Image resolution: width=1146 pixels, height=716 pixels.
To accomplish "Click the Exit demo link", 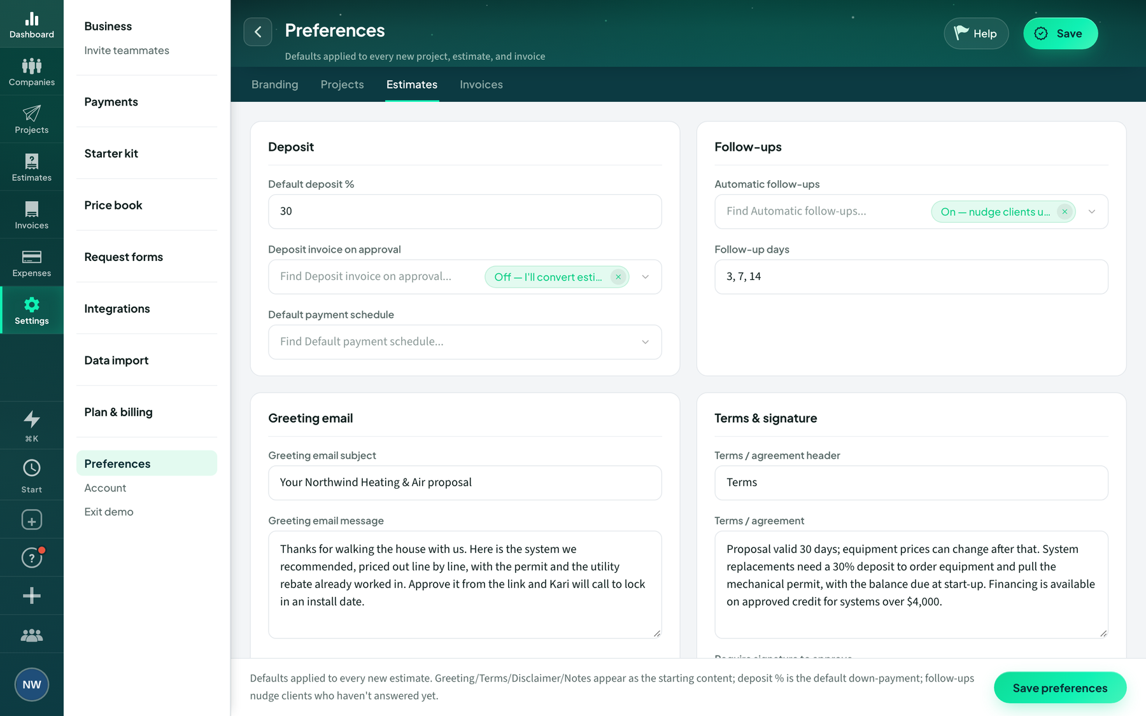I will [x=109, y=512].
